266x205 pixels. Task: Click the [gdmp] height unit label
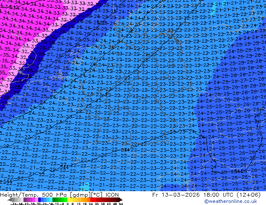point(80,195)
